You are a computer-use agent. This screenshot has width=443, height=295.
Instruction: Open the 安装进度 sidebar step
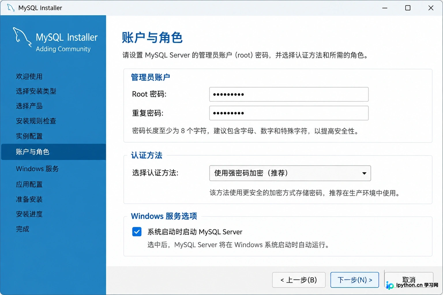click(29, 214)
